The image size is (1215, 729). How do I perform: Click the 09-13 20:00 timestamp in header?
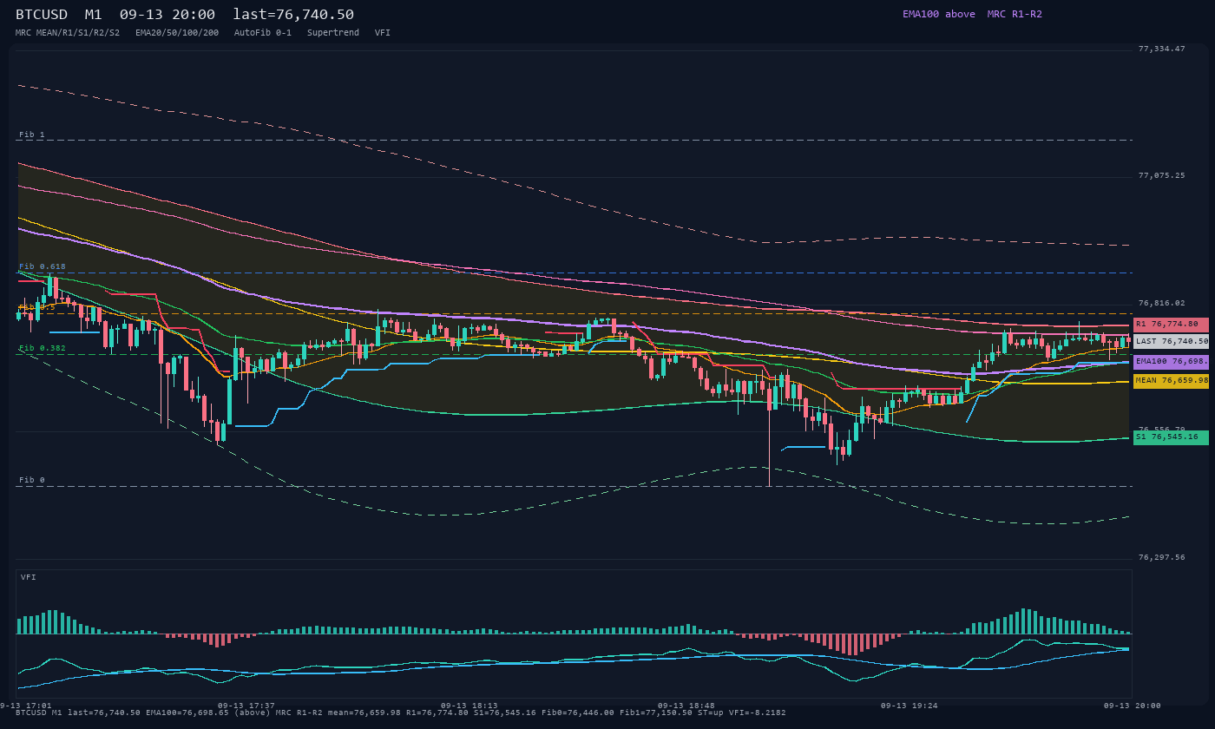pos(167,14)
